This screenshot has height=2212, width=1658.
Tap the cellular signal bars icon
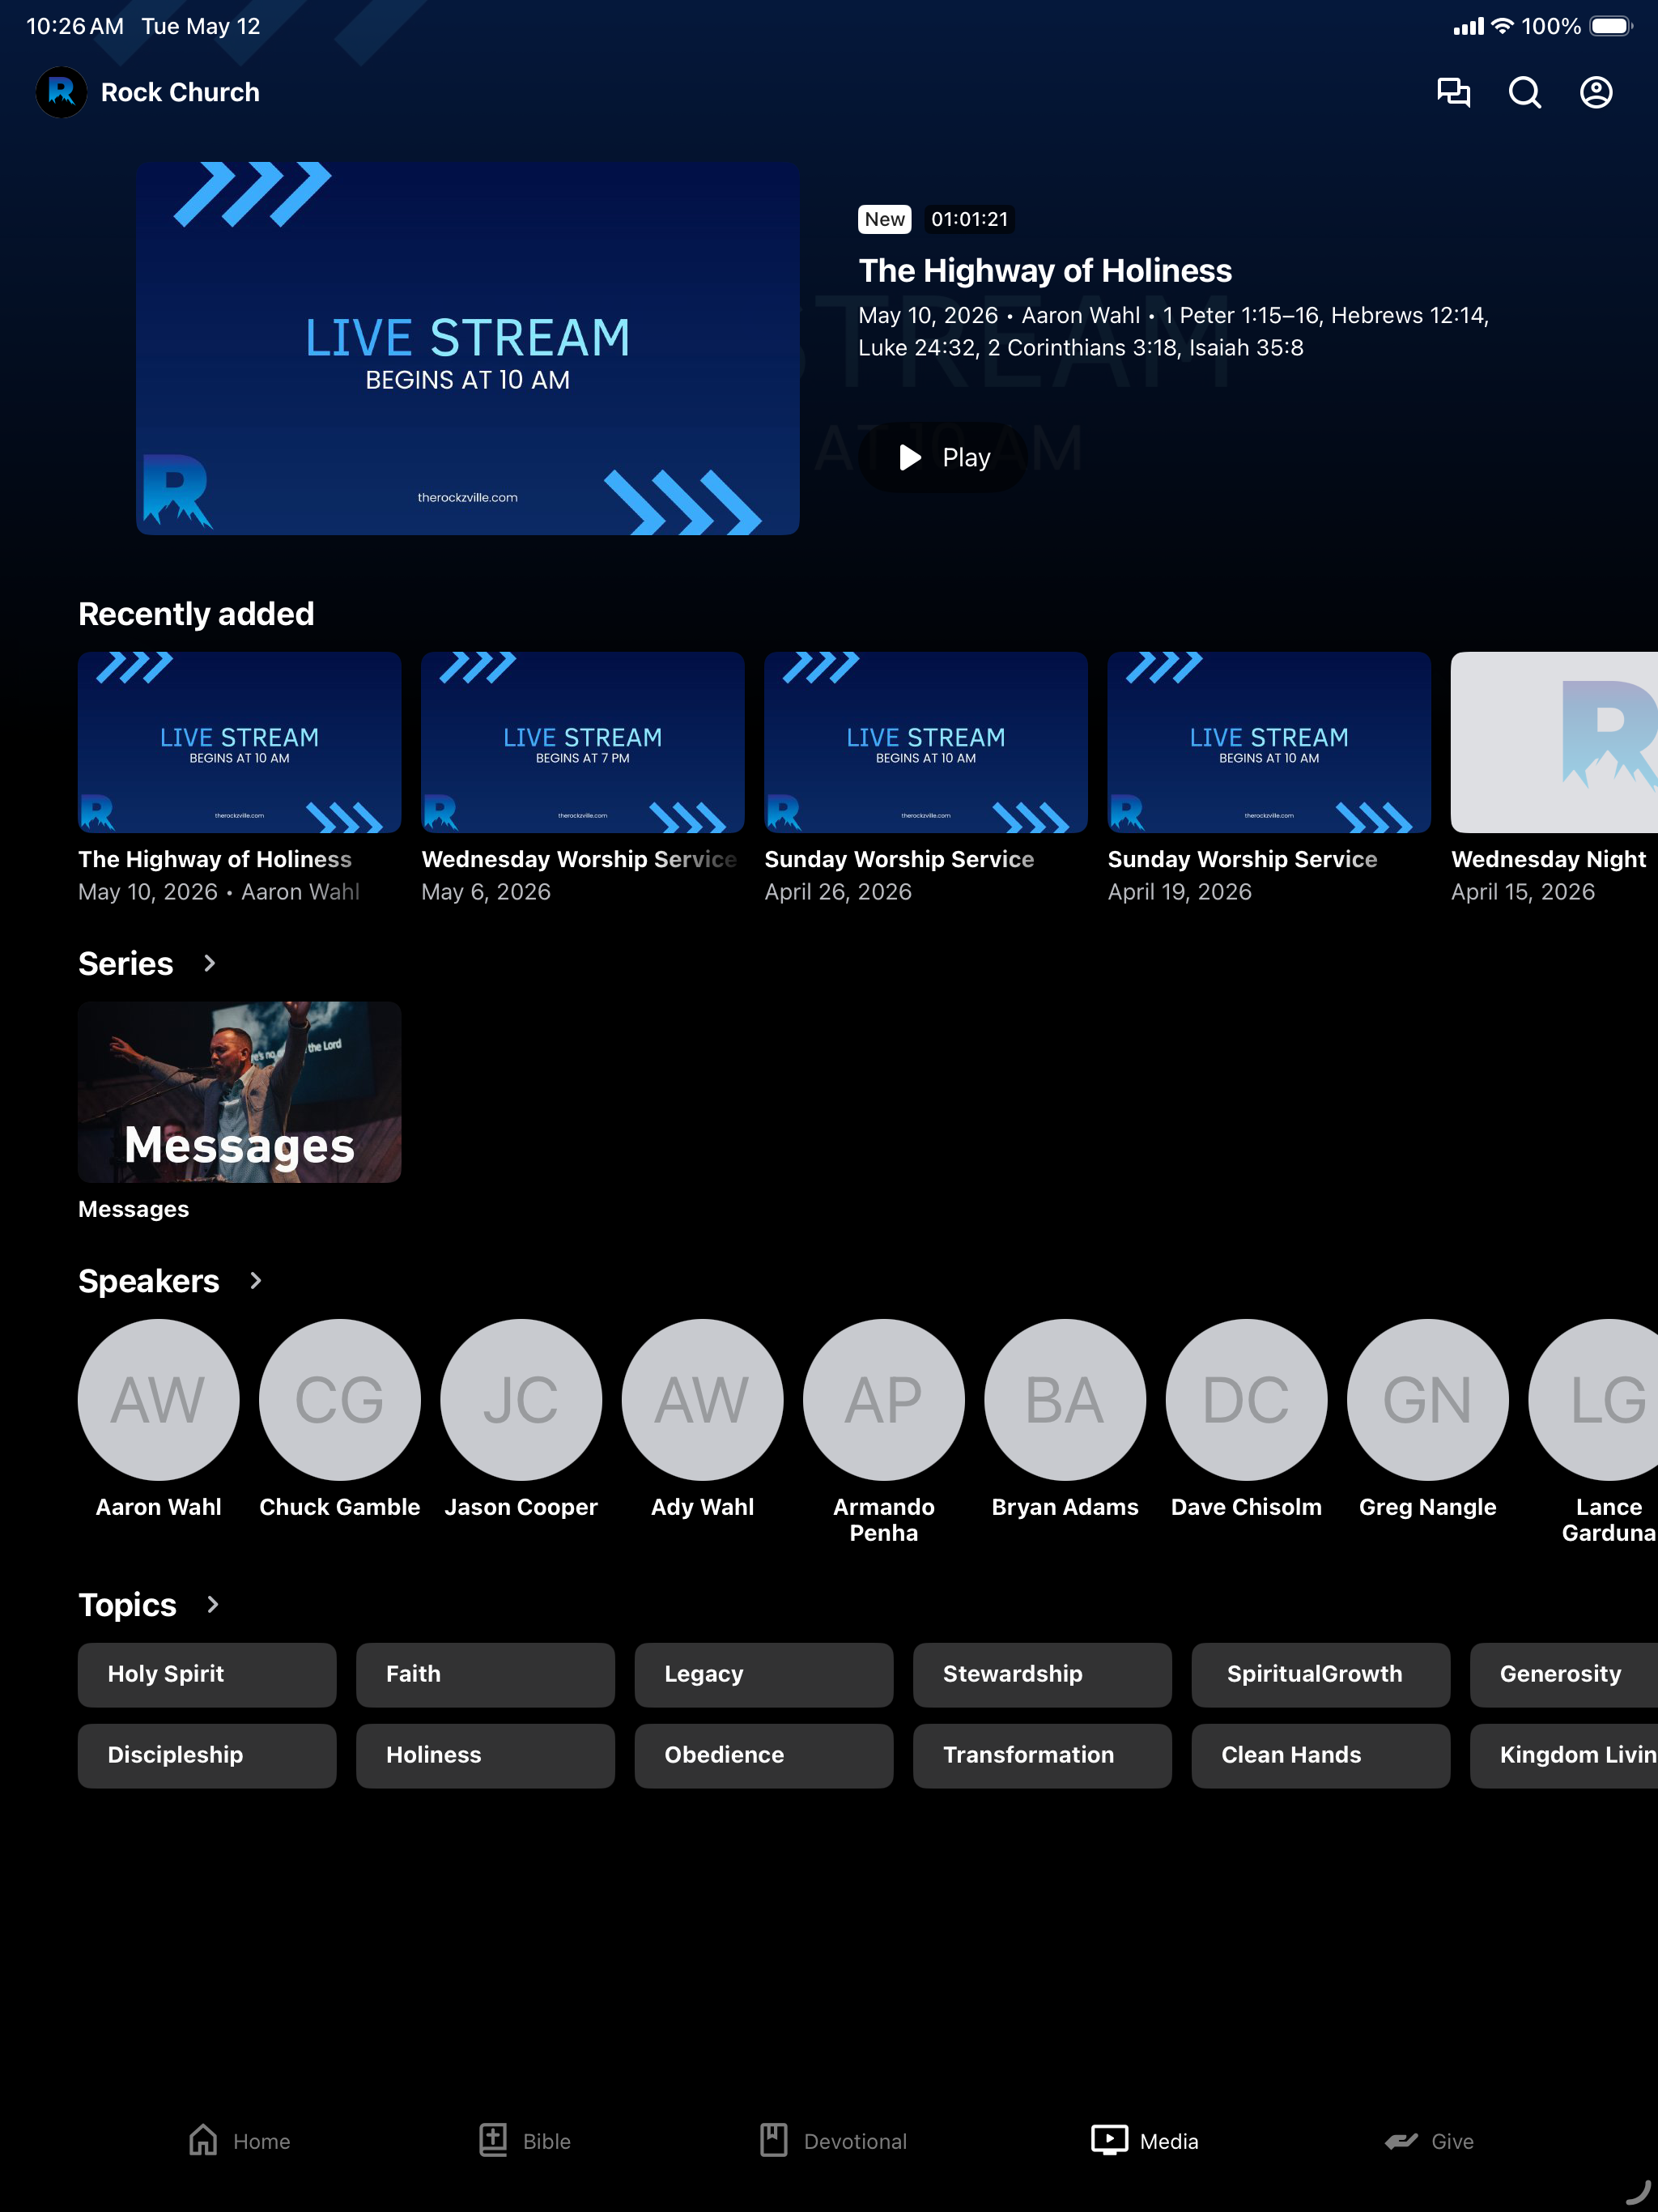(x=1468, y=26)
